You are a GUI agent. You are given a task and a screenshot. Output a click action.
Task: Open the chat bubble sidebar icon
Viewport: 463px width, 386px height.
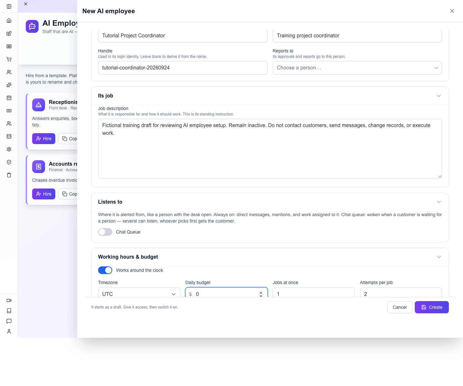9,321
